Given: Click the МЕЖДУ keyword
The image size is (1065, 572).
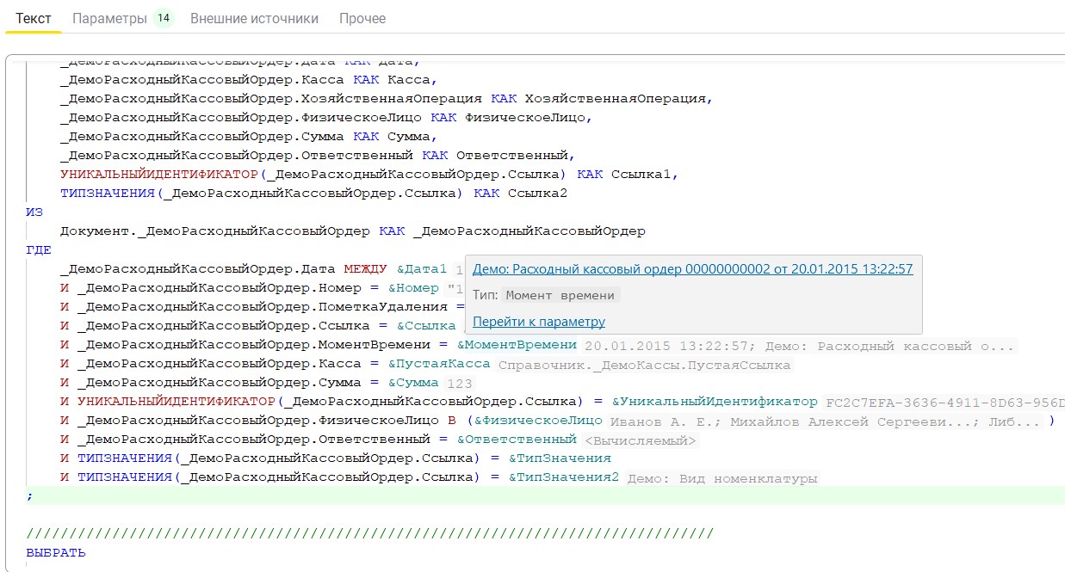Looking at the screenshot, I should click(x=366, y=269).
